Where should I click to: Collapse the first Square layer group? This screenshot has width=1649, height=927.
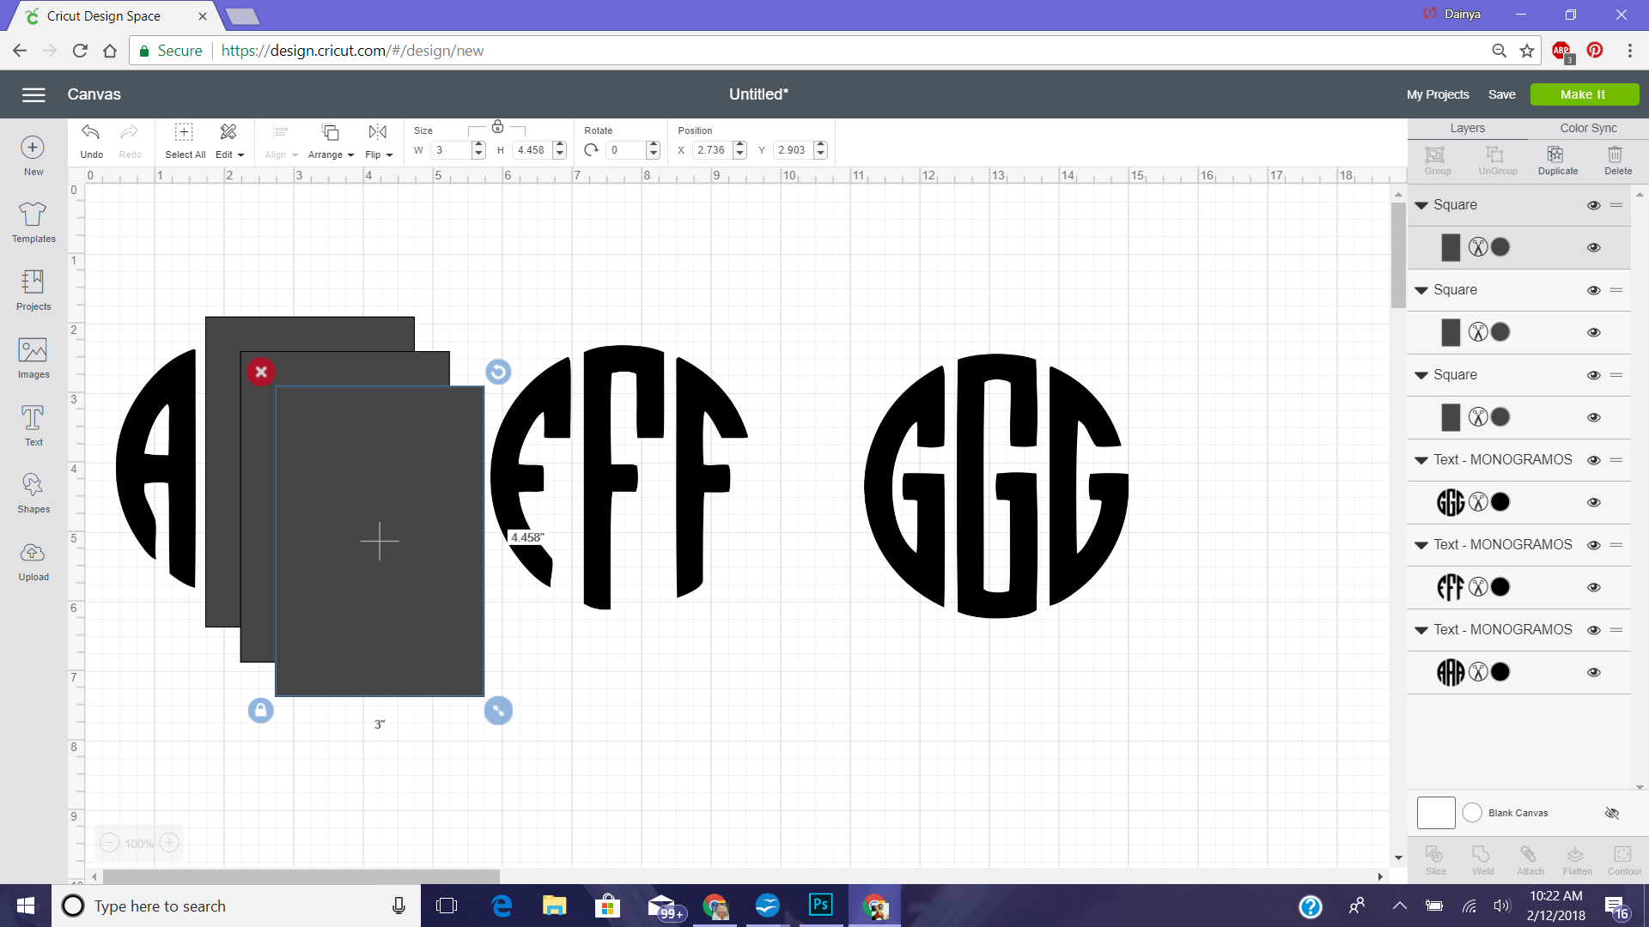[1421, 205]
